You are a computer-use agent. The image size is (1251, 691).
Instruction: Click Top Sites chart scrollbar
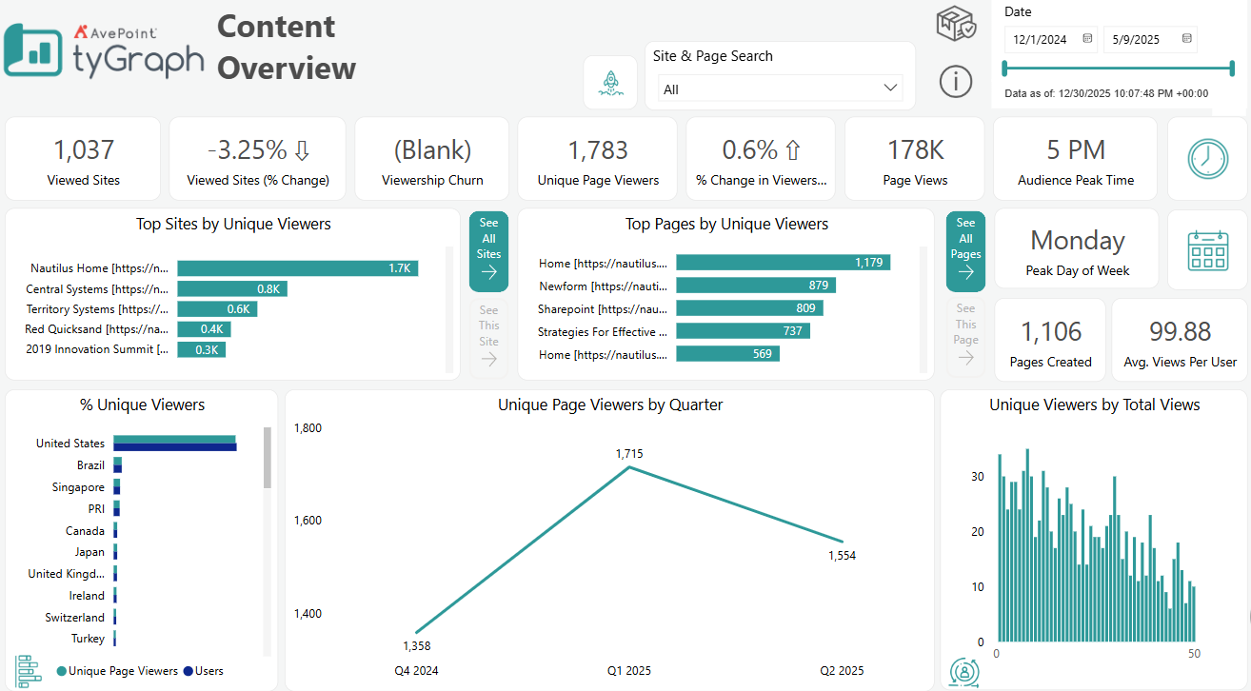pyautogui.click(x=448, y=310)
